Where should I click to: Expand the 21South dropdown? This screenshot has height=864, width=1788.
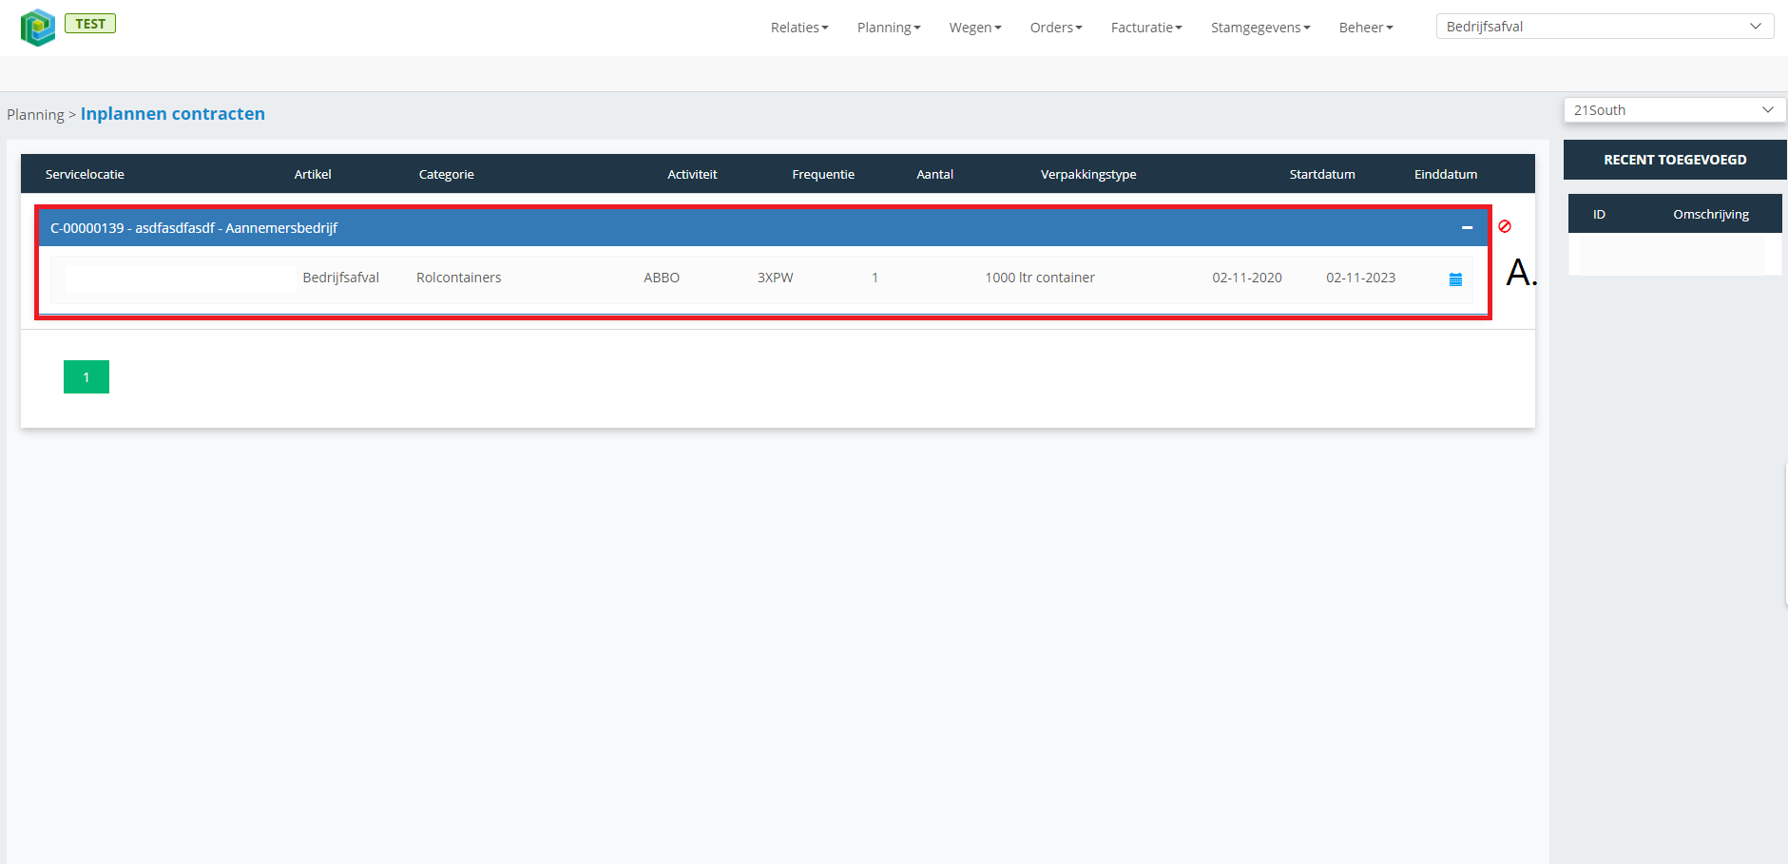[x=1674, y=110]
